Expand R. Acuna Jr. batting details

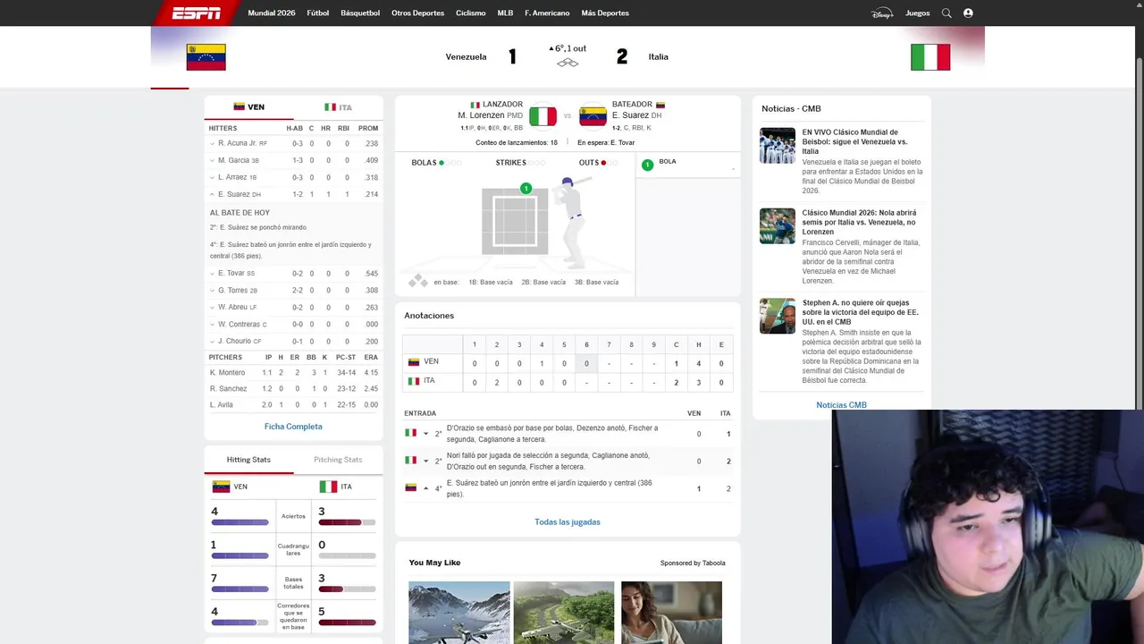coord(213,143)
